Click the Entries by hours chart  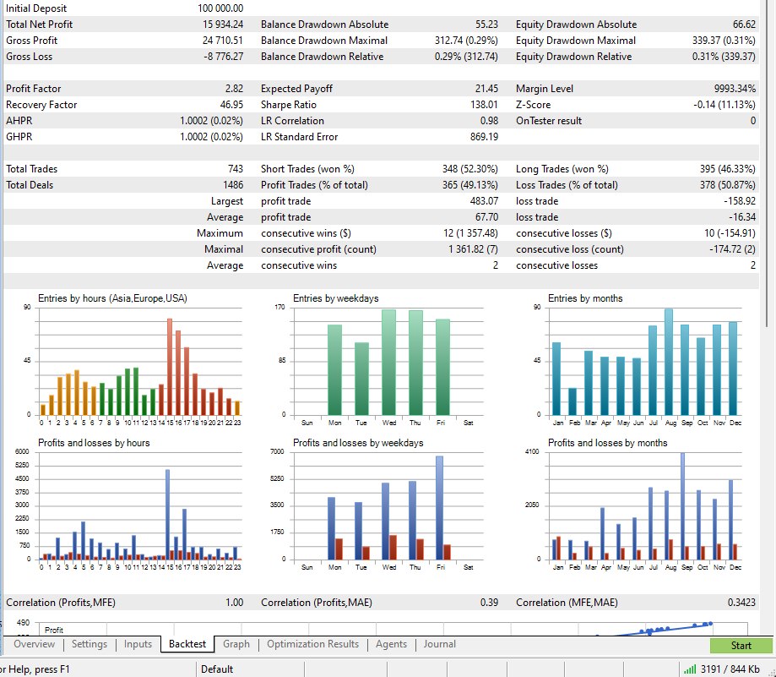(x=139, y=362)
